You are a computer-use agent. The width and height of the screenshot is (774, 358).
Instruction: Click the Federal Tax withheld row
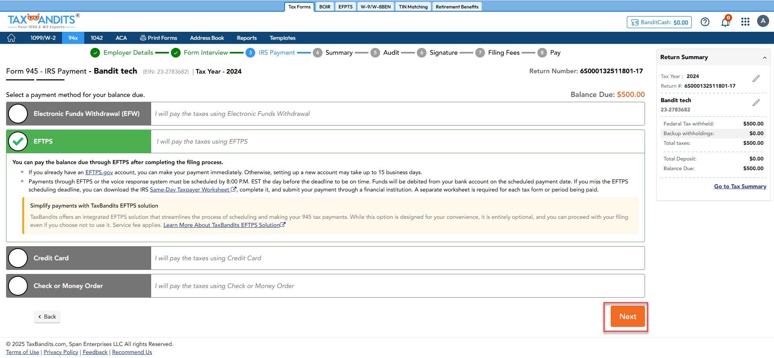point(714,124)
